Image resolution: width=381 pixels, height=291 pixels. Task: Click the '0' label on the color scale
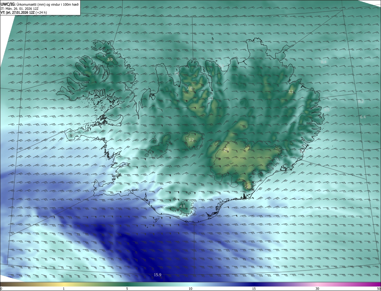tap(1, 289)
